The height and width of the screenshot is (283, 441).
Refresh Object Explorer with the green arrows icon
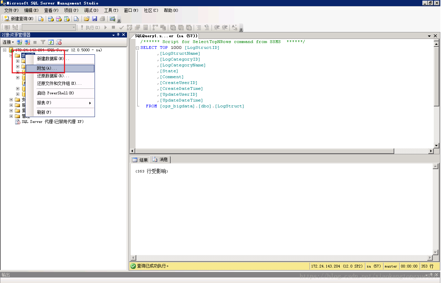pyautogui.click(x=51, y=42)
